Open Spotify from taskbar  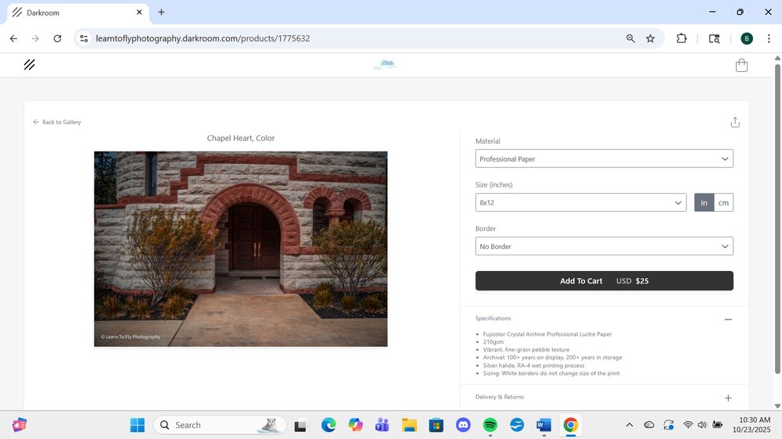pos(490,425)
